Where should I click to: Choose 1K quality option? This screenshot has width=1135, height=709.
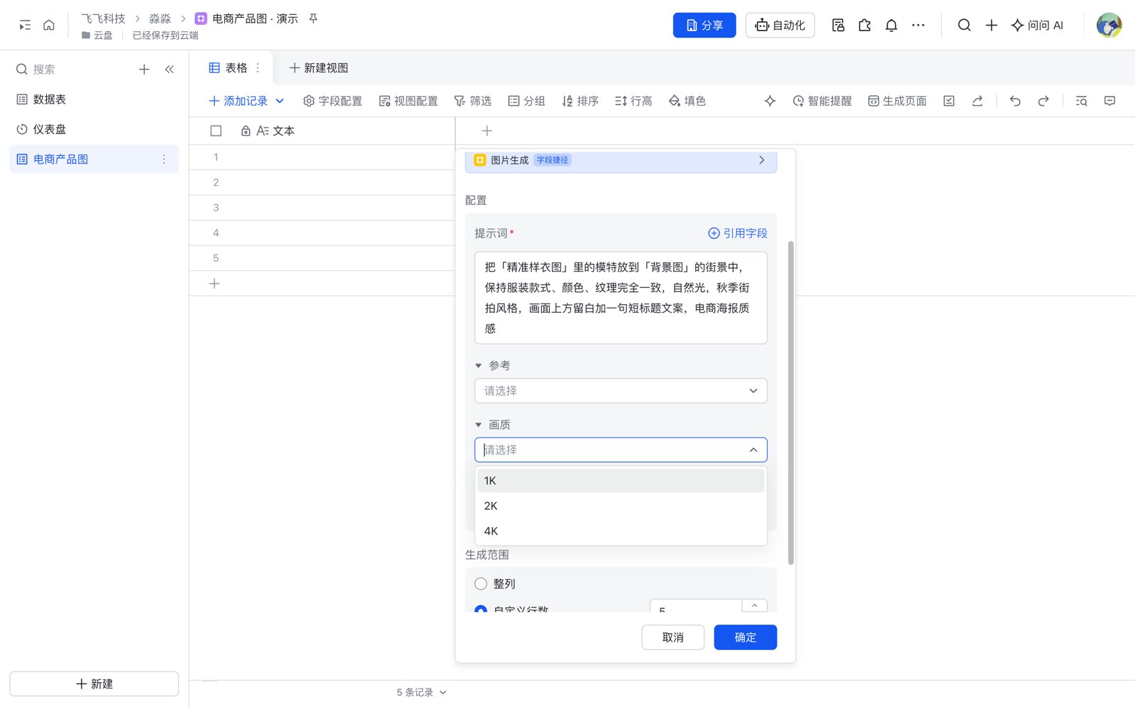621,481
